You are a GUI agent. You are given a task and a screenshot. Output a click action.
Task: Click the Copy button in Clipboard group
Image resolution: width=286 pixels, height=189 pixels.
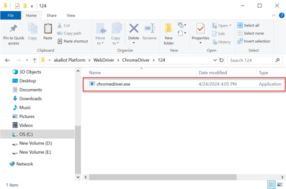(x=33, y=31)
